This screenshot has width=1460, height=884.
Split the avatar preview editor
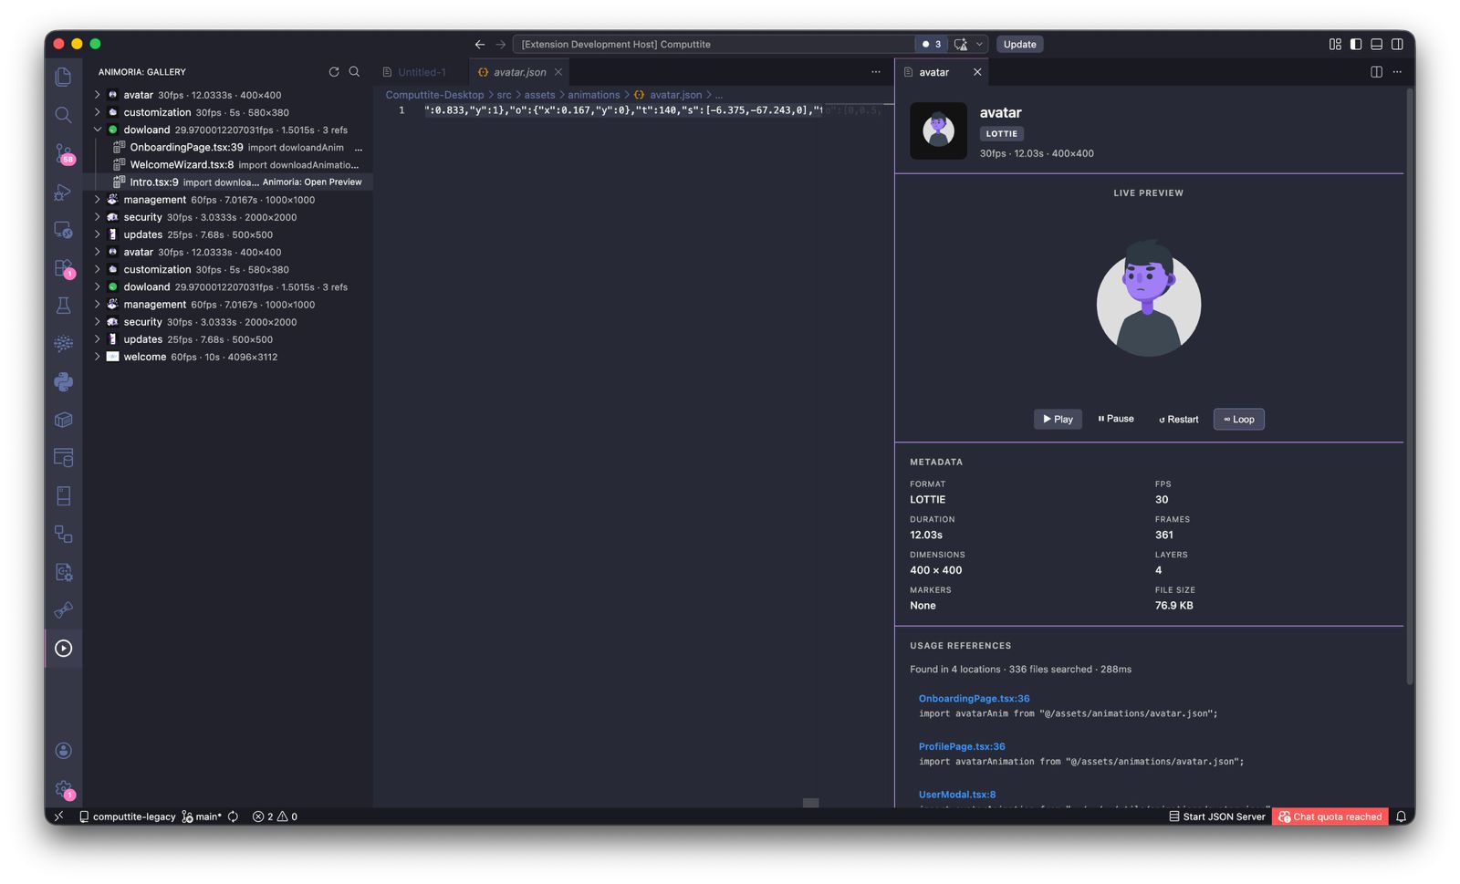(1376, 71)
